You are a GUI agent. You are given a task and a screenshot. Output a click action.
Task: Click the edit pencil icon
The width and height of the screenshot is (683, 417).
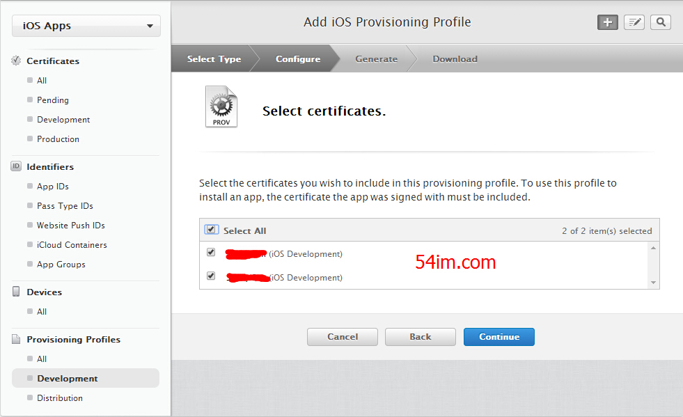[x=634, y=22]
